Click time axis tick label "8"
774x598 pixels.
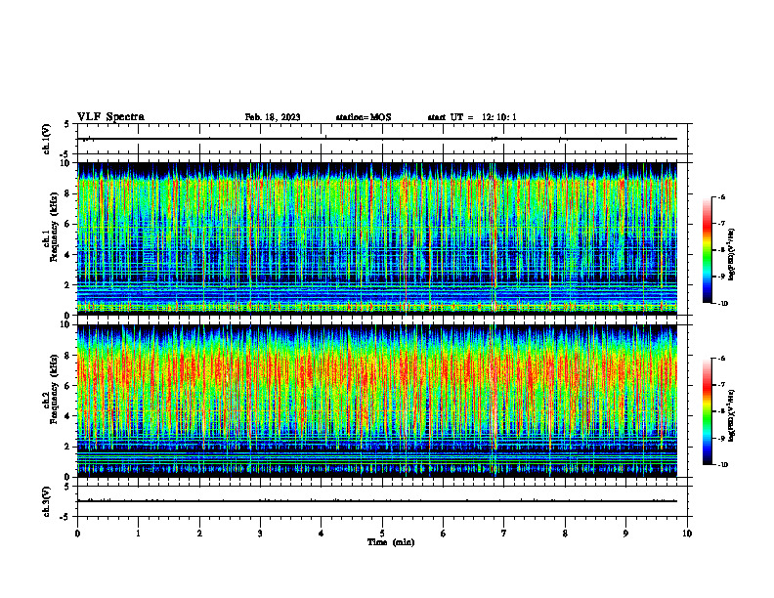coord(565,534)
